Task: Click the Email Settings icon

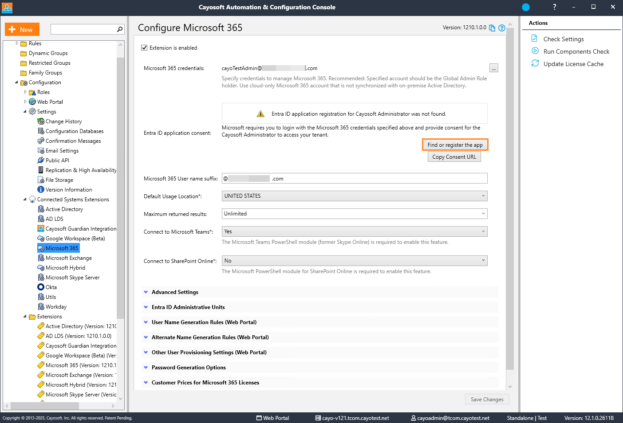Action: [41, 150]
